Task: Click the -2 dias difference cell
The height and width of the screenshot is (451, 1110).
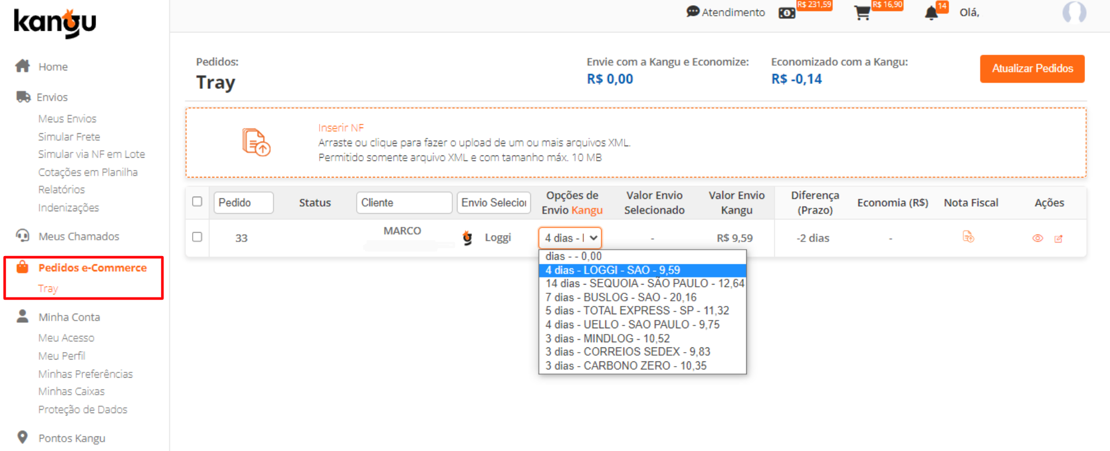Action: (x=813, y=238)
